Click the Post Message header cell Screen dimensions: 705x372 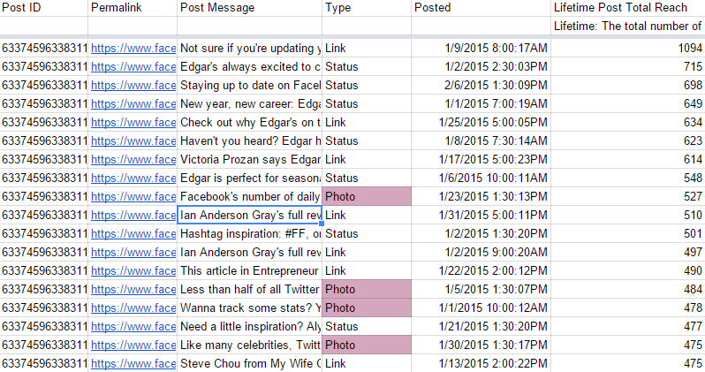(249, 8)
